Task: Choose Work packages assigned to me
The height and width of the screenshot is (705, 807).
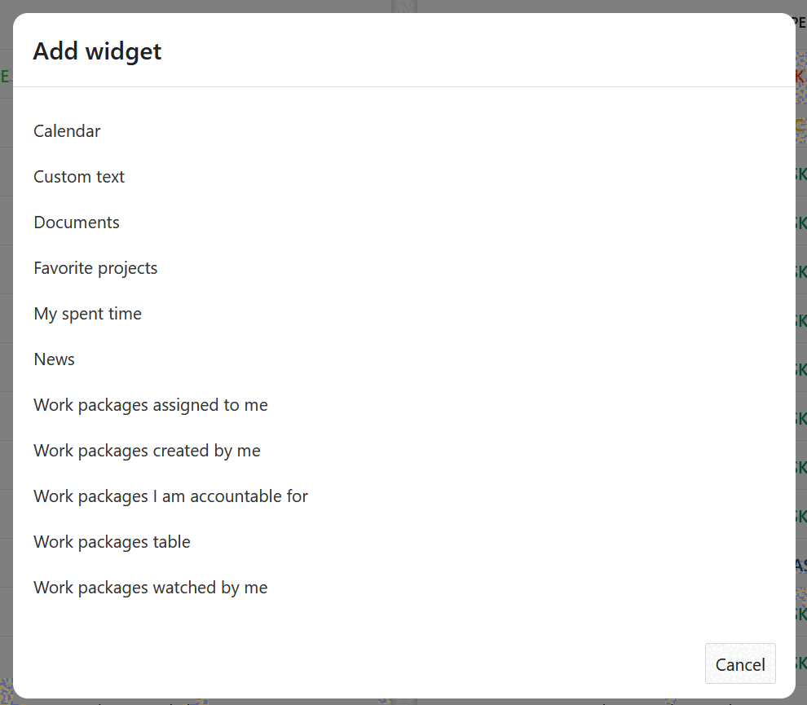Action: [x=150, y=404]
